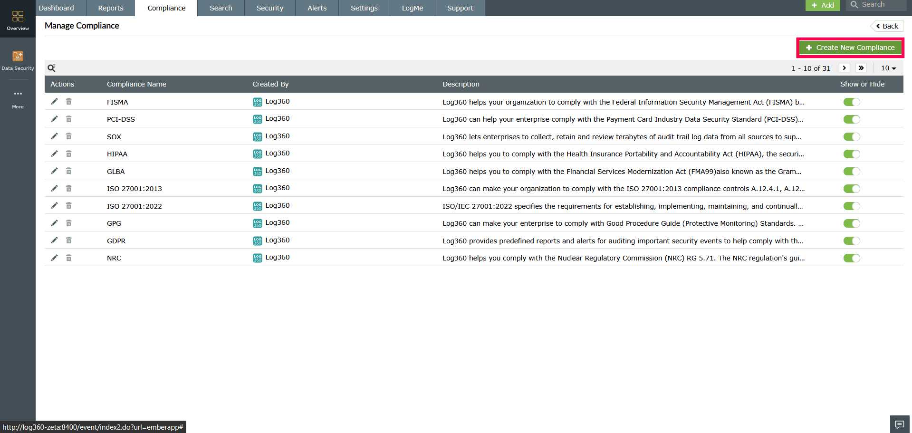912x433 pixels.
Task: Click the Log360 logo in FISMA row
Action: [x=258, y=102]
